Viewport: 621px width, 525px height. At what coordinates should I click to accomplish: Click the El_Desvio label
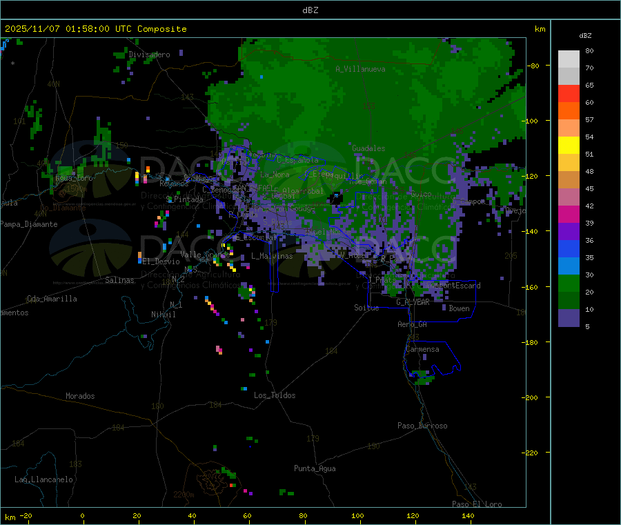point(161,261)
